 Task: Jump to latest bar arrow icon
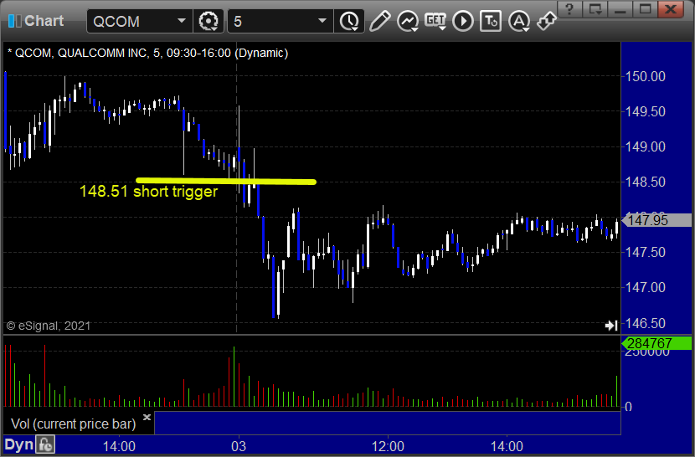tap(611, 326)
